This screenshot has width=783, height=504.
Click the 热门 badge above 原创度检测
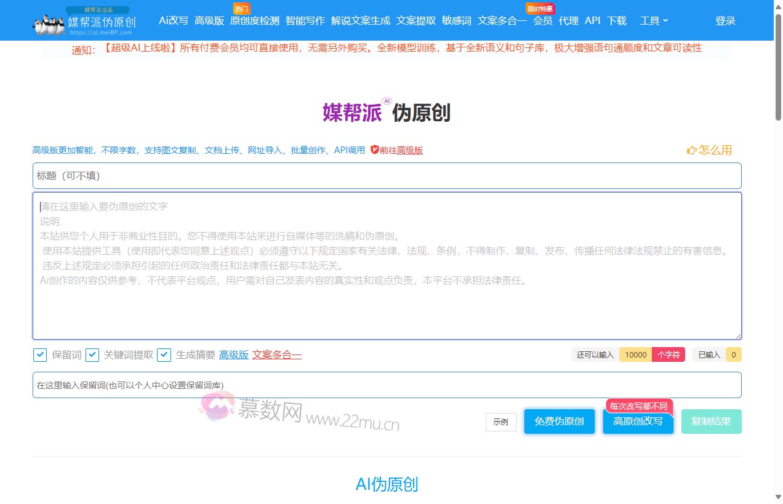[242, 9]
